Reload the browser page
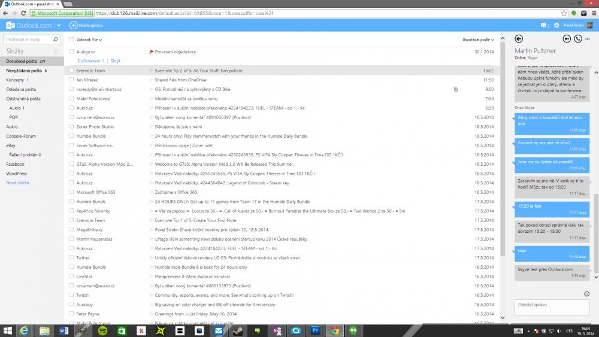Screen dimensions: 599x337 (x=23, y=13)
